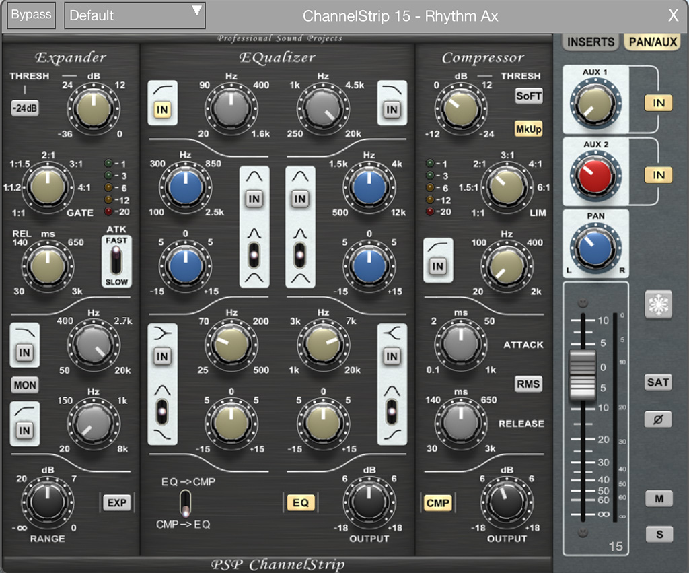The image size is (689, 573).
Task: Toggle the AUX 2 IN button
Action: 658,175
